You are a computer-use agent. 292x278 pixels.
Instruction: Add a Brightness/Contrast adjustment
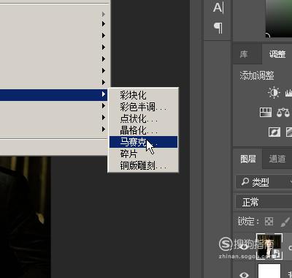click(x=274, y=93)
